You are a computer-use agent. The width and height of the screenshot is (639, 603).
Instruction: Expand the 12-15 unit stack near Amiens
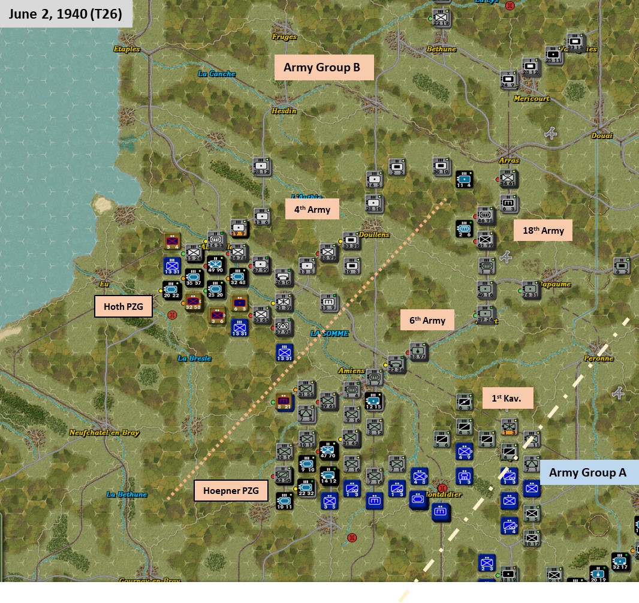click(373, 400)
